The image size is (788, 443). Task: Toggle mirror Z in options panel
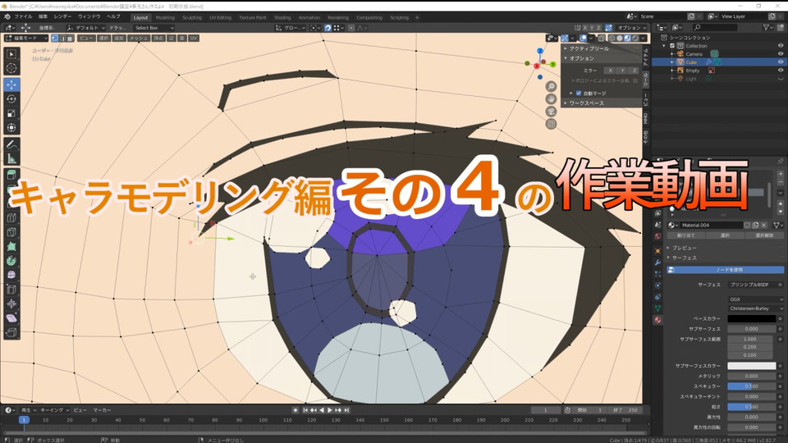point(635,71)
